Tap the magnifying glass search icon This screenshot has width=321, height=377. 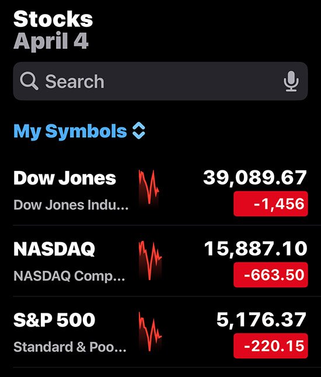pos(29,81)
